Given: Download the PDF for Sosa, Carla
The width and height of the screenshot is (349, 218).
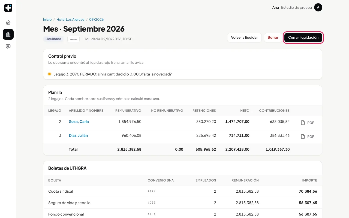Looking at the screenshot, I should tap(308, 123).
